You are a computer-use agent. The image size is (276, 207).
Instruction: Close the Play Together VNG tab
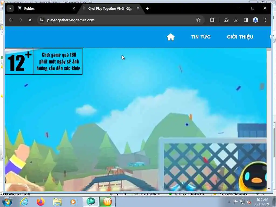138,8
